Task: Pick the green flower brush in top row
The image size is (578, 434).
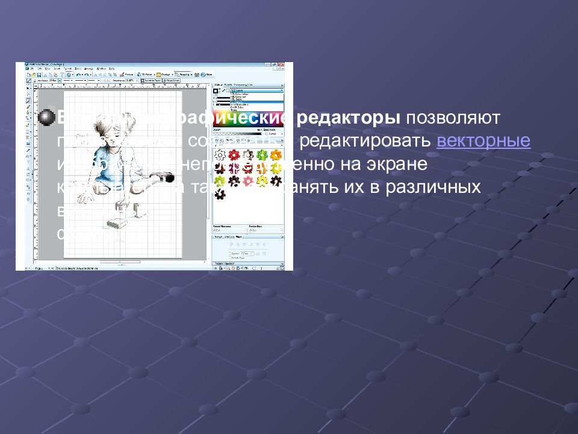Action: (x=262, y=155)
